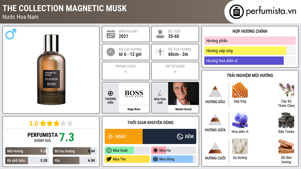
Task: Click the Gỗ đàn hương sandalwood thumbnail
Action: click(x=286, y=146)
